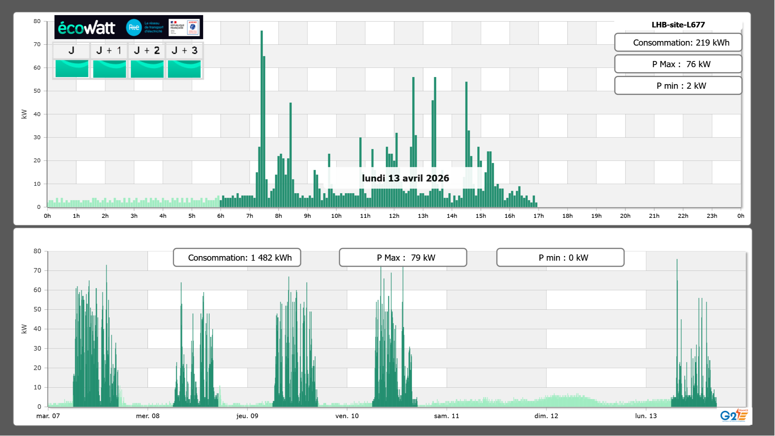This screenshot has width=775, height=436.
Task: Click the écowatt logo
Action: tap(86, 28)
